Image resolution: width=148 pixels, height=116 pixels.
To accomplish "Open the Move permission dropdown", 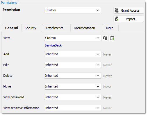I will [x=73, y=86].
